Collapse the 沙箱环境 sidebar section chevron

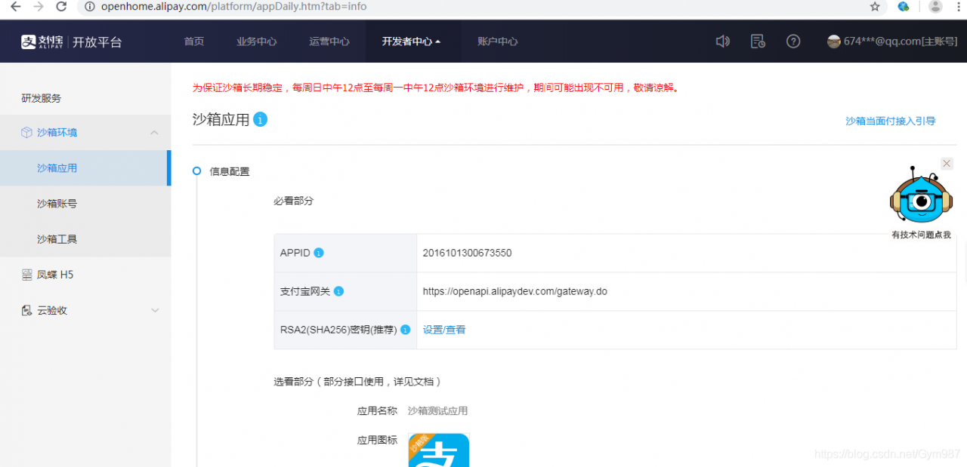coord(154,133)
